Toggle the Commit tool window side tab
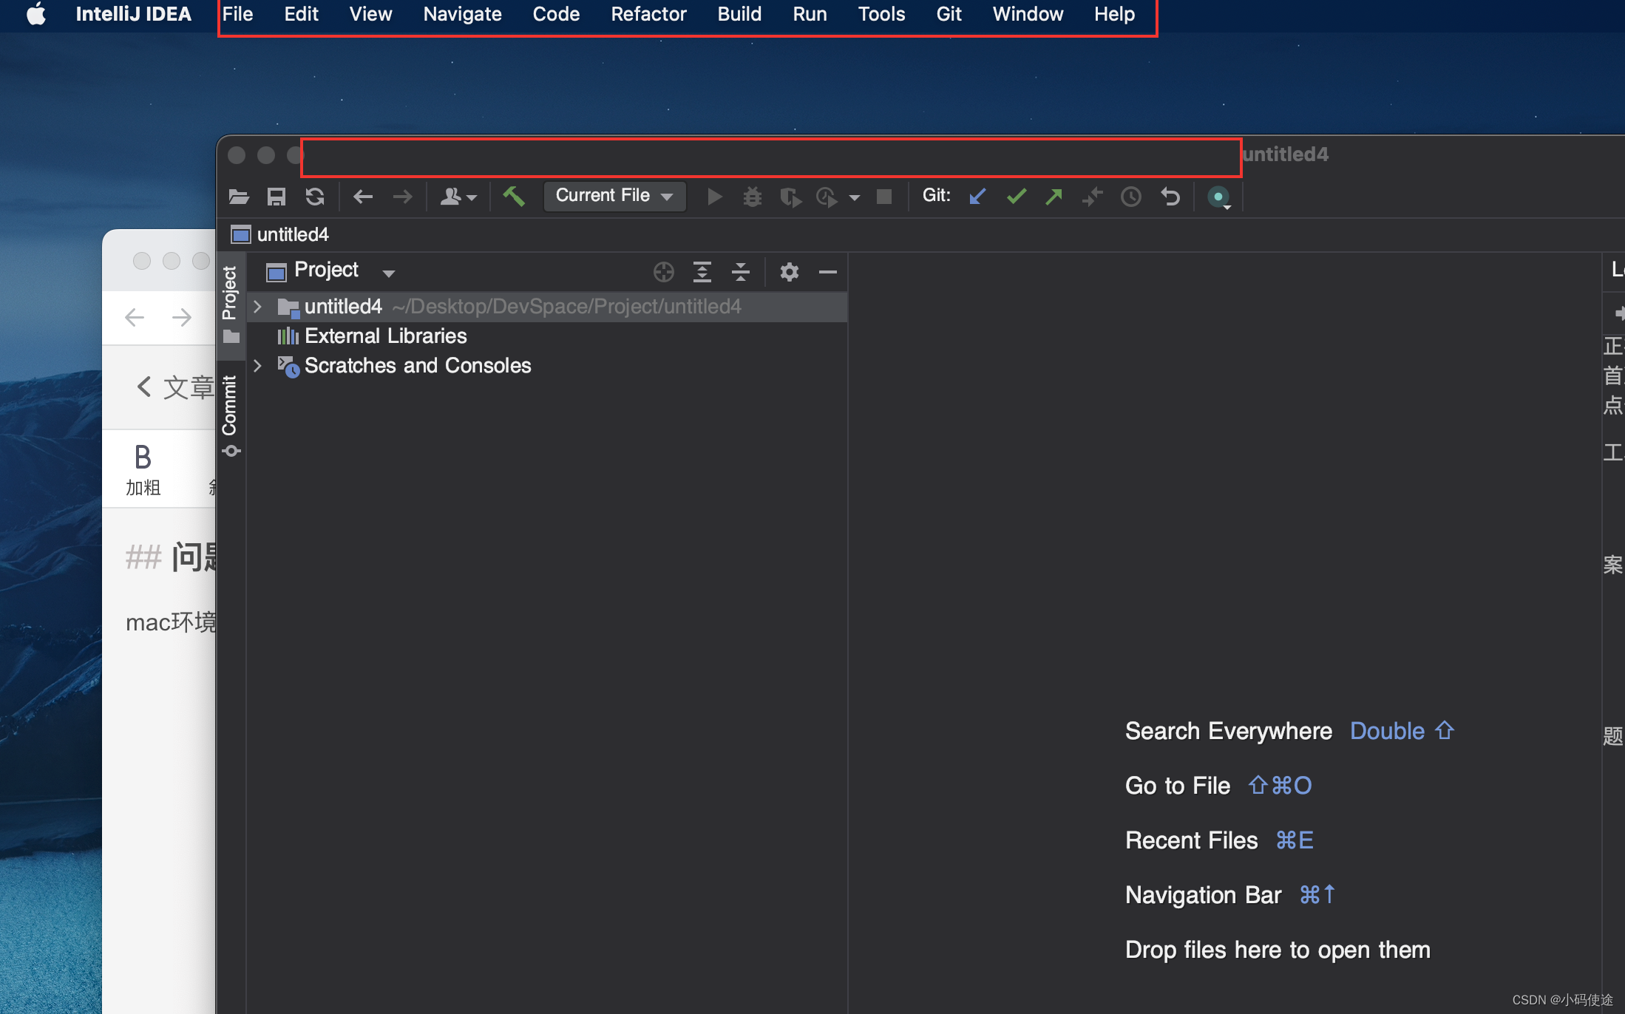The image size is (1625, 1014). (231, 415)
